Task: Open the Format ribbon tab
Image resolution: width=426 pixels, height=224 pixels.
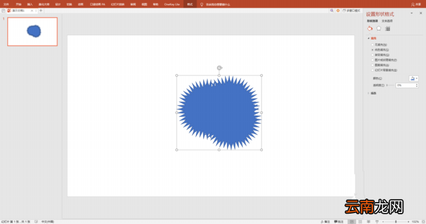Action: point(190,4)
